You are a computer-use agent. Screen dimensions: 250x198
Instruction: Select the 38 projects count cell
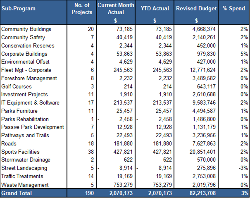[91, 152]
